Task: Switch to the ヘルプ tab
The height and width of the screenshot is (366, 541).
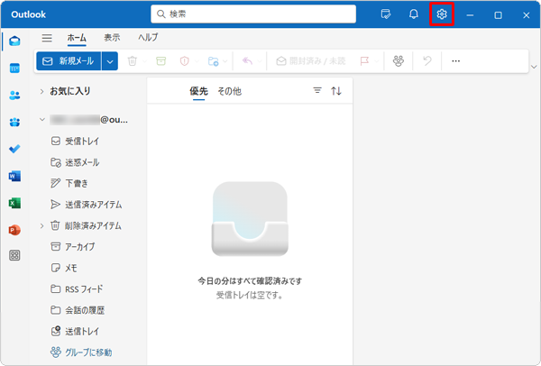Action: click(148, 37)
